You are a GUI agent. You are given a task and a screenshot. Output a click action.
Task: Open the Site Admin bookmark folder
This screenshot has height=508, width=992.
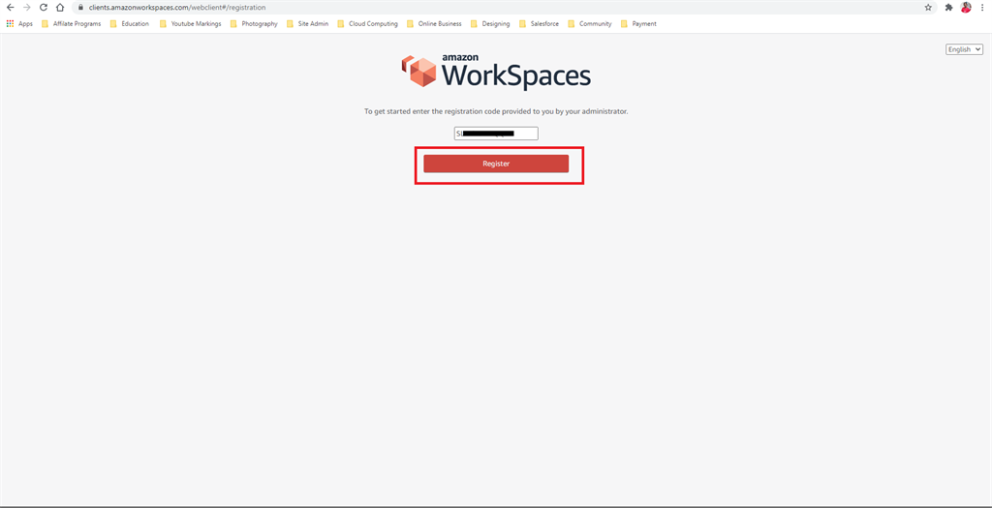pyautogui.click(x=307, y=24)
